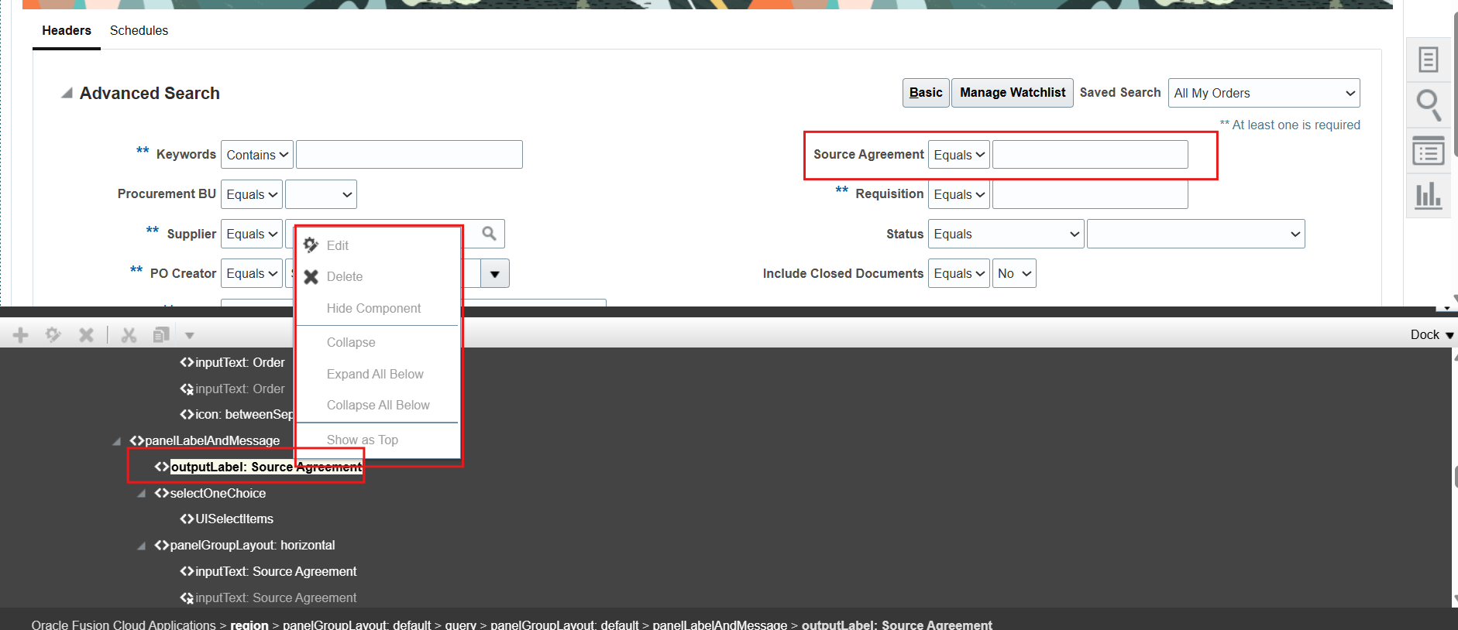Choose Delete in the context menu
This screenshot has height=630, width=1458.
[345, 276]
